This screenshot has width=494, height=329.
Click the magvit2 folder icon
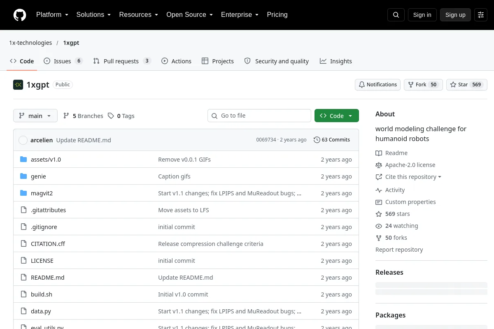click(x=23, y=193)
